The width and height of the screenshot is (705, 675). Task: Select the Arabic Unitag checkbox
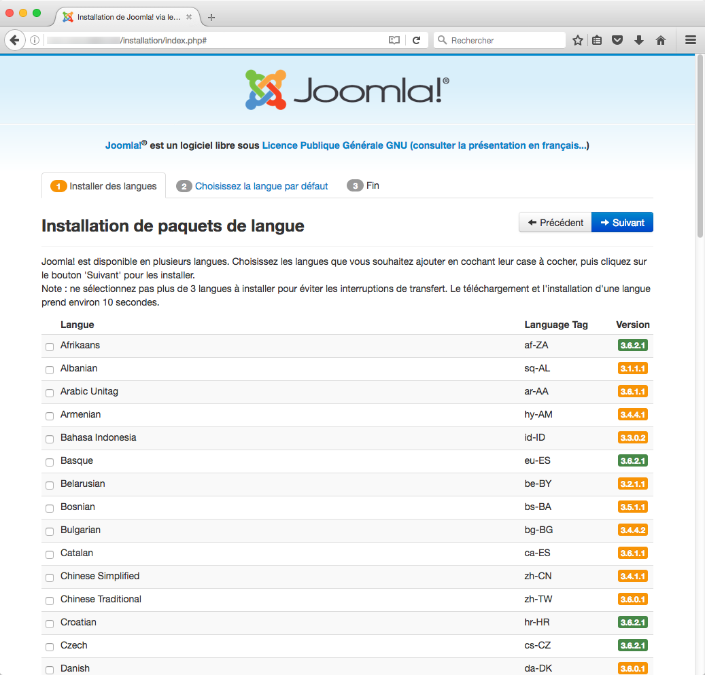point(50,393)
